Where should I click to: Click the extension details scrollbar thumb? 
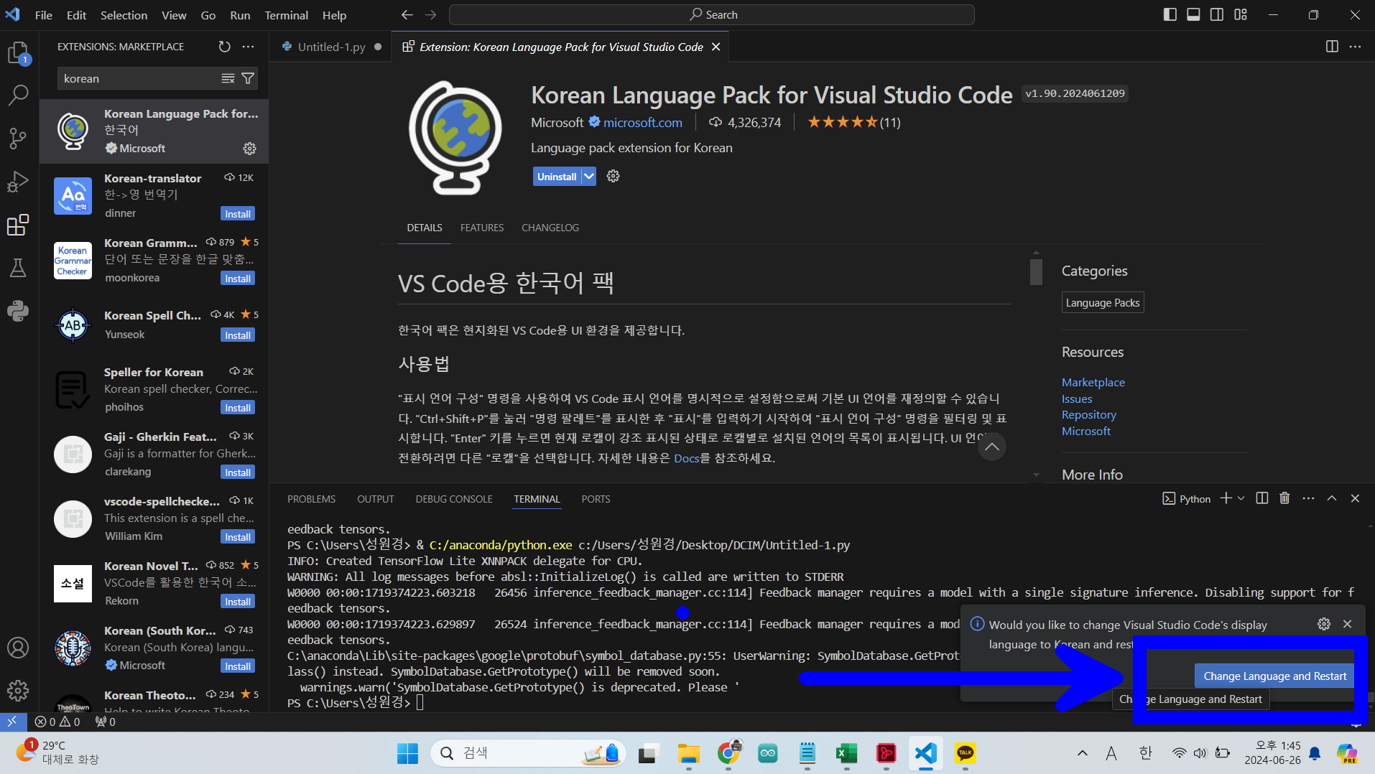[1035, 272]
